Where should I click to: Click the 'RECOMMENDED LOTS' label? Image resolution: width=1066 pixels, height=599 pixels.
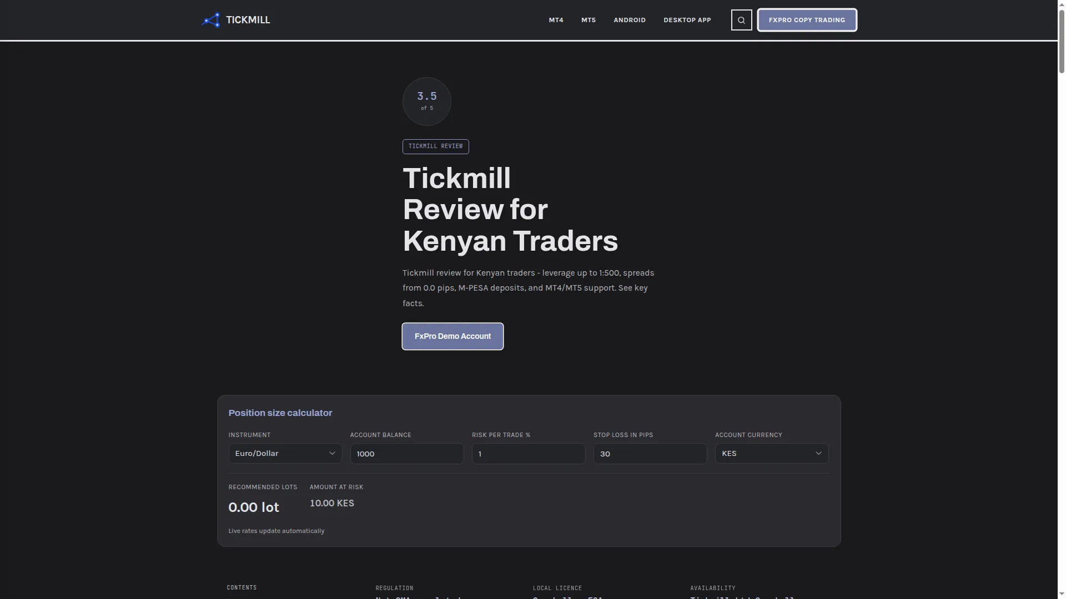coord(263,487)
